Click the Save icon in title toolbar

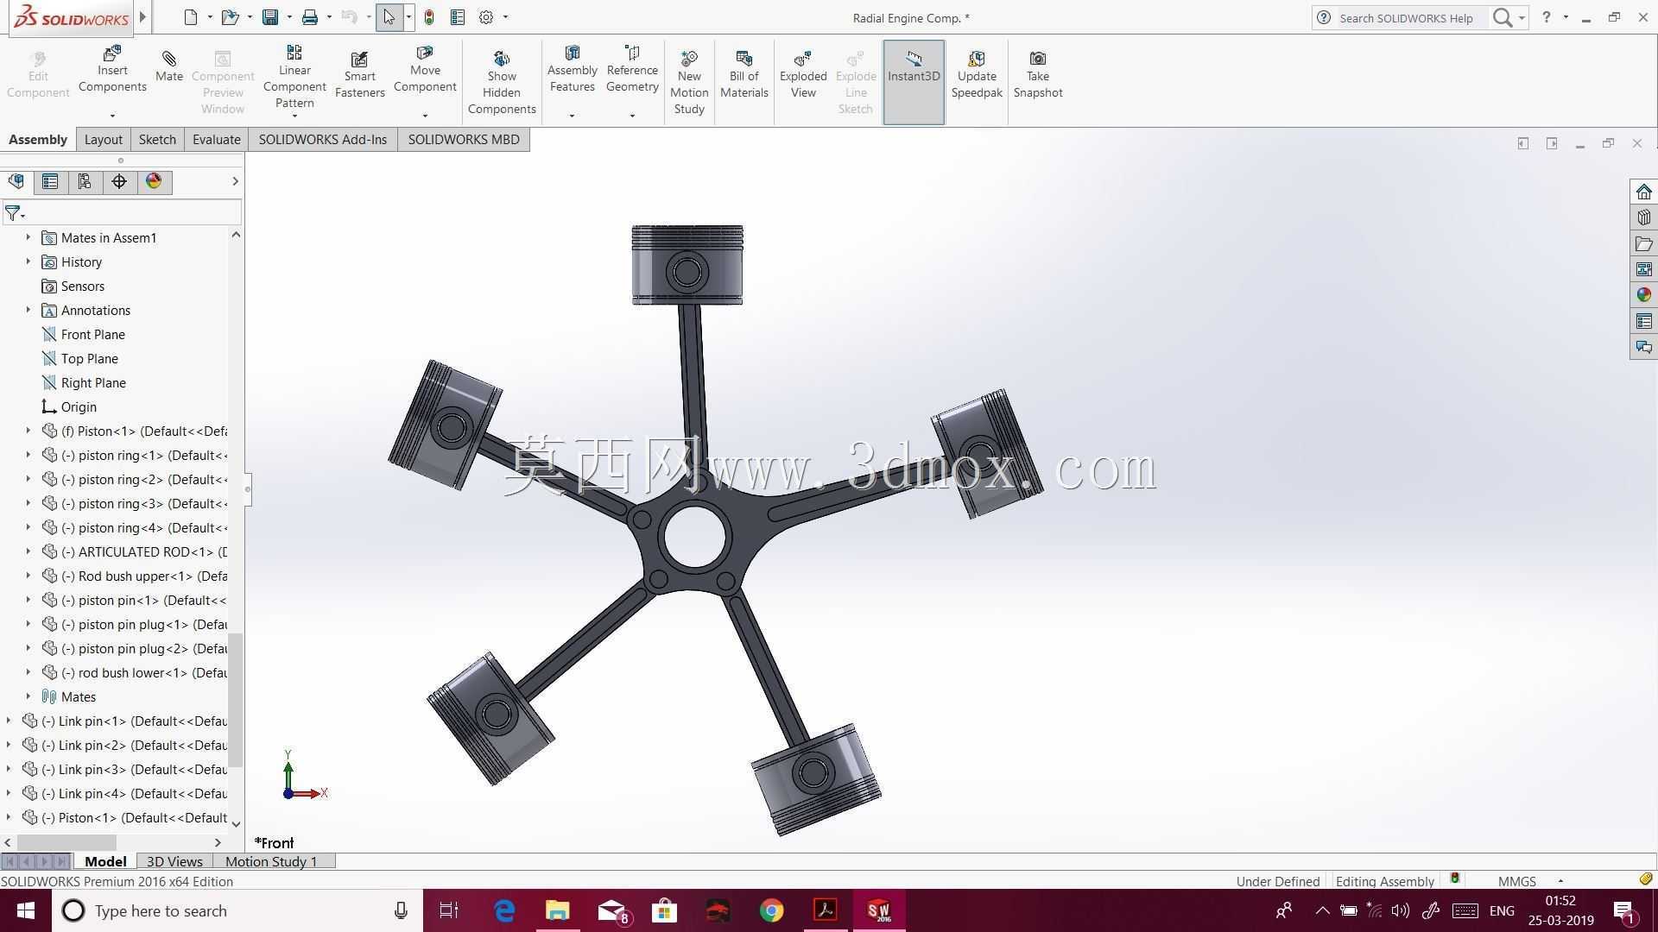click(270, 17)
